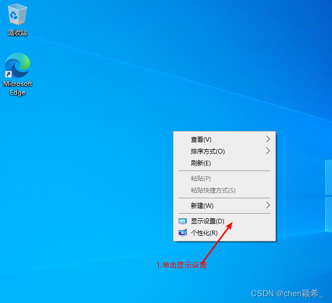Open the 新建(W) context menu entry
332x303 pixels.
(x=224, y=205)
